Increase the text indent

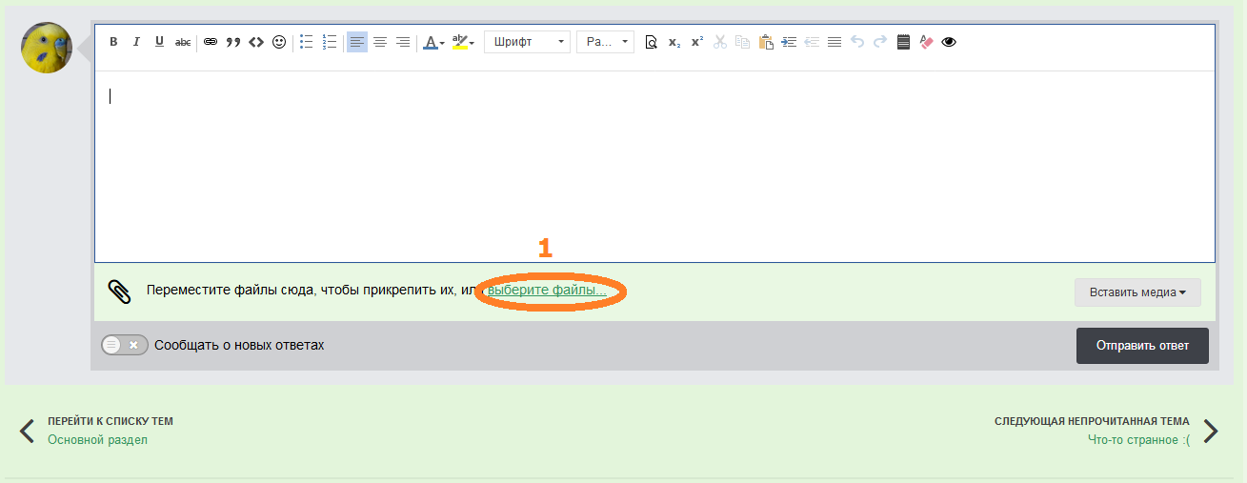click(x=789, y=42)
